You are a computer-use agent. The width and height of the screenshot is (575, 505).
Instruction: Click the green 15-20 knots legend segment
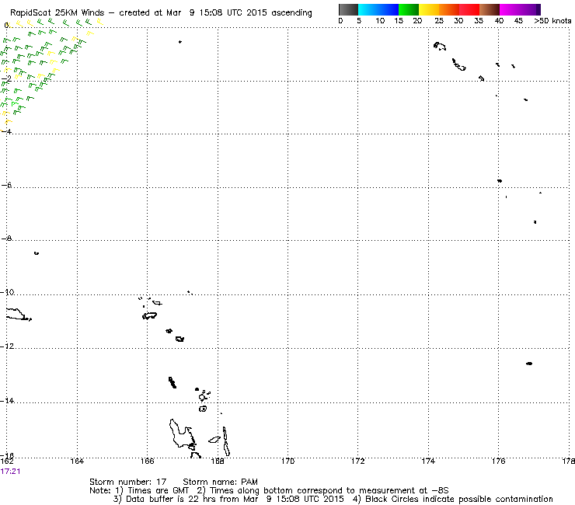click(409, 9)
